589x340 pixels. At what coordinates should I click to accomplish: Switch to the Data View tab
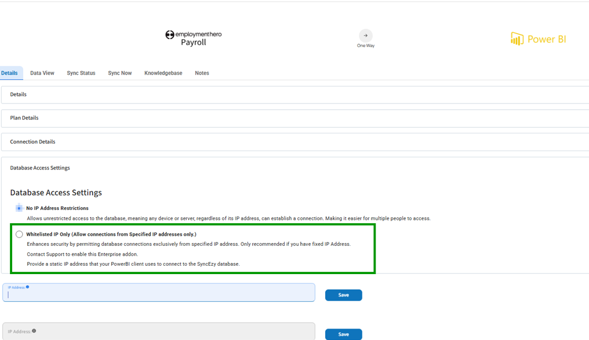42,73
